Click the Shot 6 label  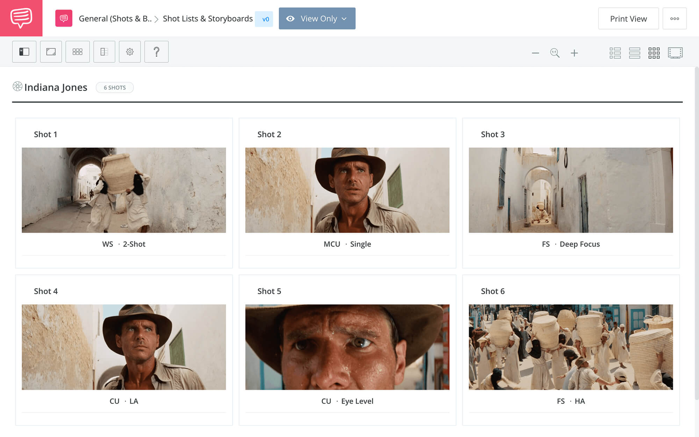[x=493, y=291]
